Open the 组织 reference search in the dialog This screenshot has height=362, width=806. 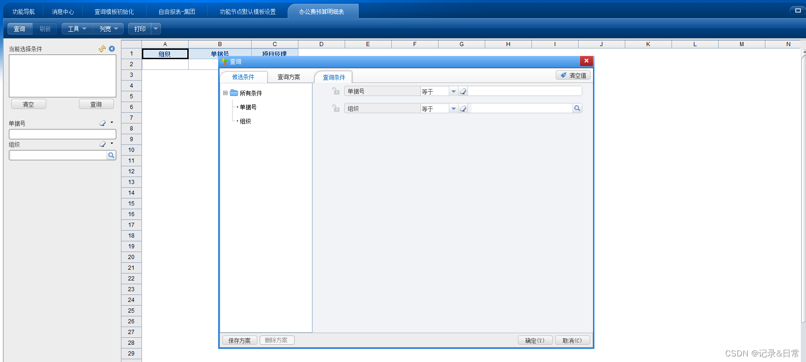[577, 108]
